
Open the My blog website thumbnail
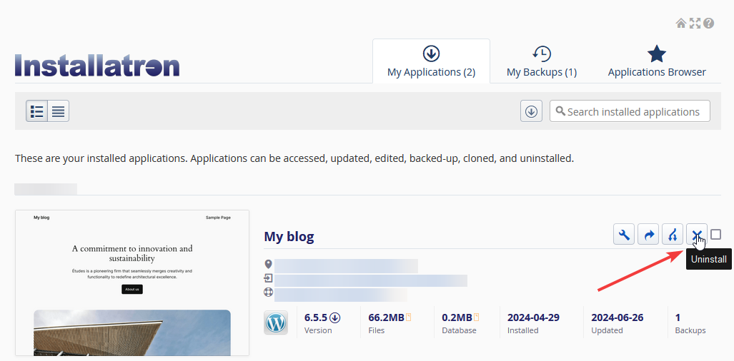pyautogui.click(x=132, y=283)
